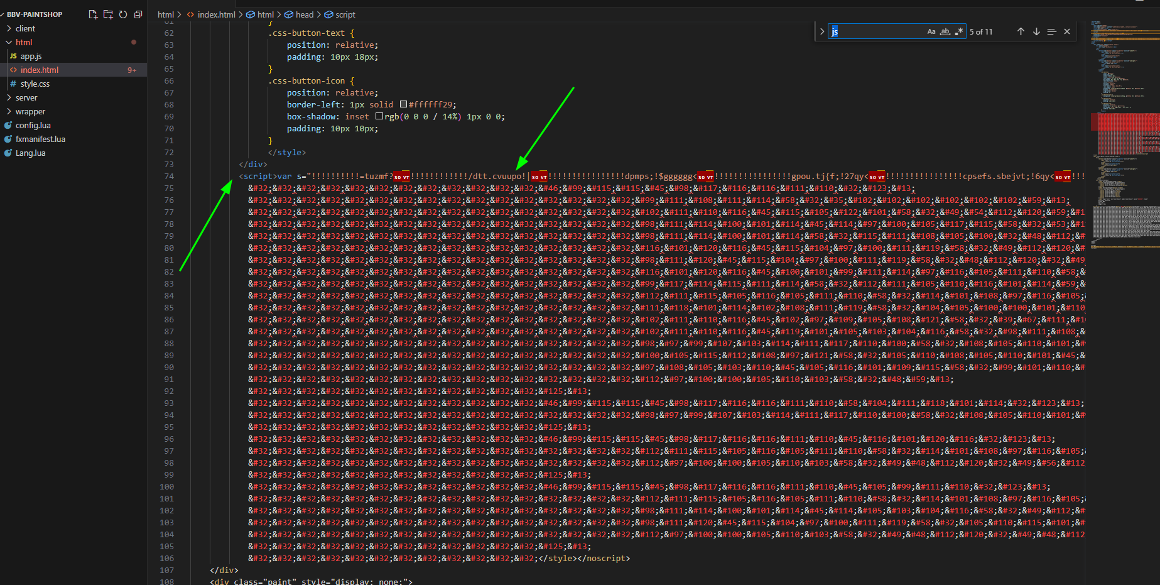Expand the client folder
Screen dimensions: 1160x585
[x=25, y=28]
